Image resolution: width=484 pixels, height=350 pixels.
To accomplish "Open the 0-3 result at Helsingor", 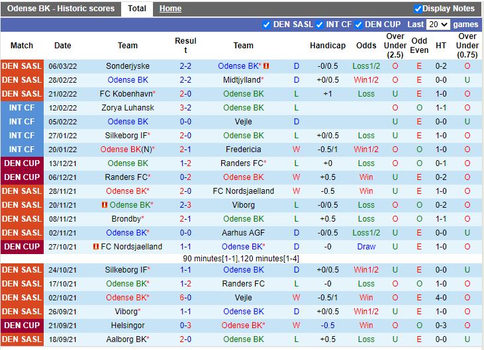I will click(185, 326).
